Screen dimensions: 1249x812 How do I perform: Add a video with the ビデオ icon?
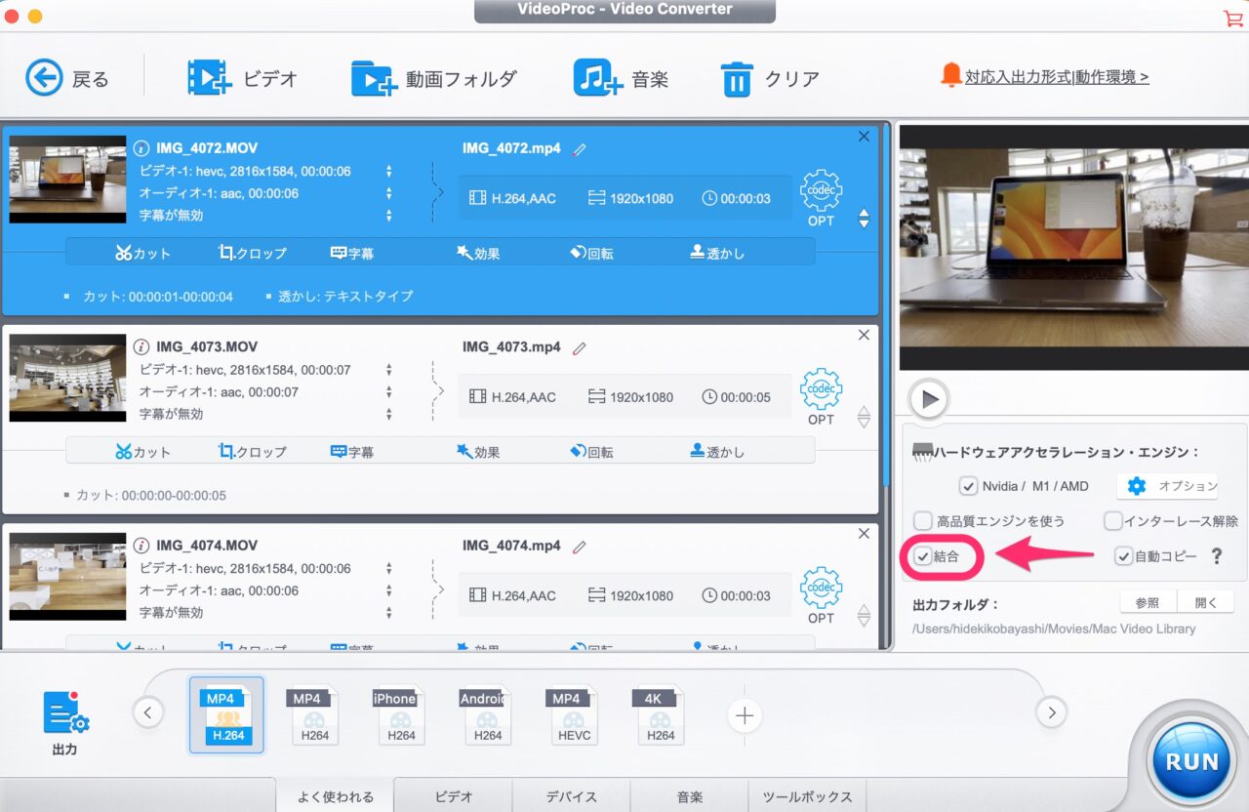coord(209,78)
